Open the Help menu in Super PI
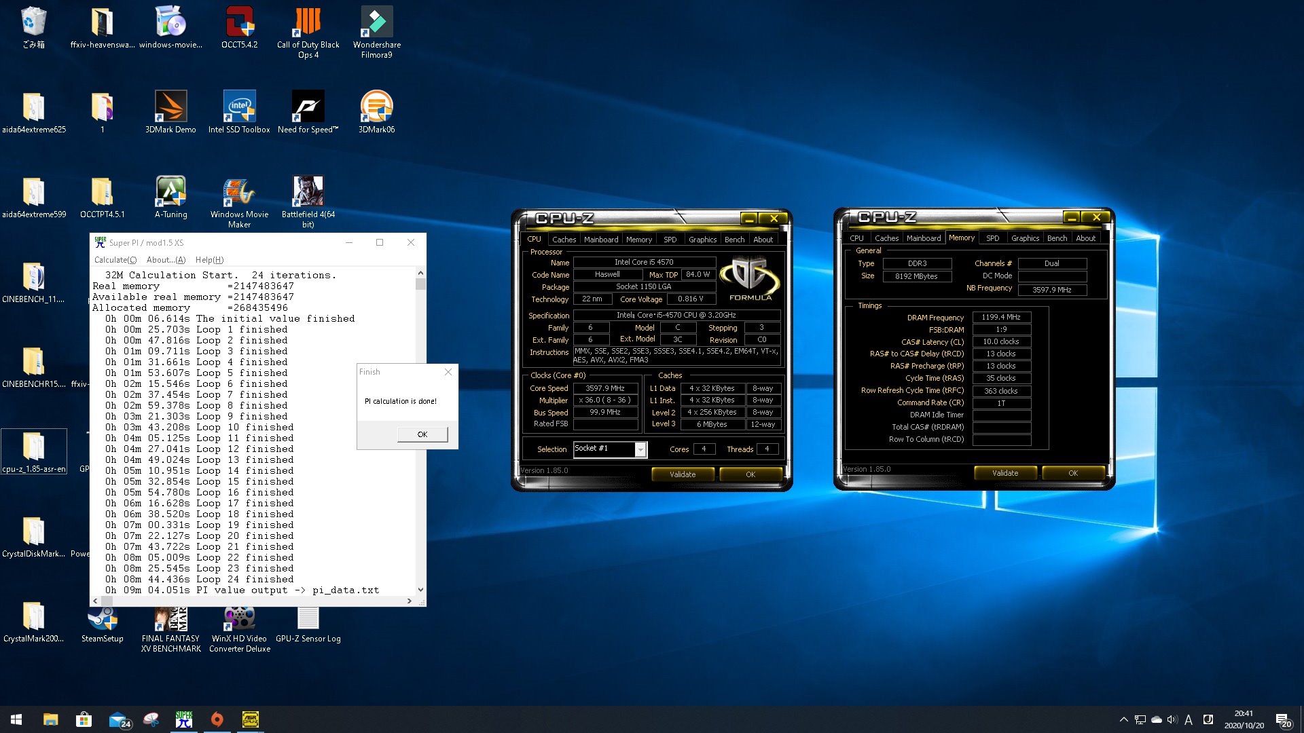The image size is (1304, 733). 209,260
